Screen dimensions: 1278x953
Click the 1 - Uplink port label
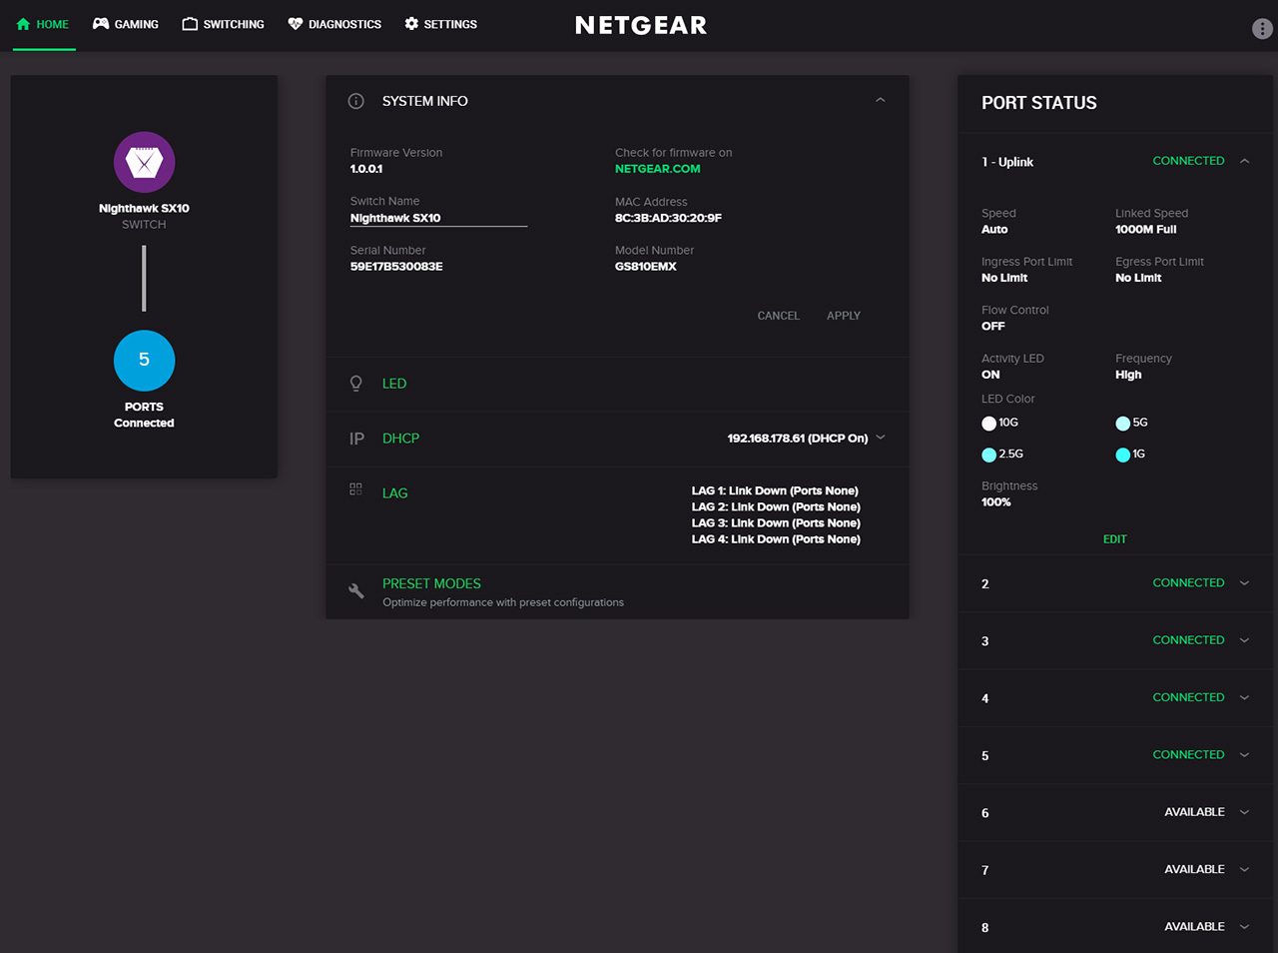[1007, 162]
